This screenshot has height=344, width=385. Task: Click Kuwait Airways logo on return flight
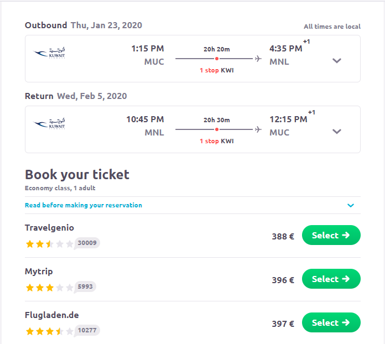(49, 124)
